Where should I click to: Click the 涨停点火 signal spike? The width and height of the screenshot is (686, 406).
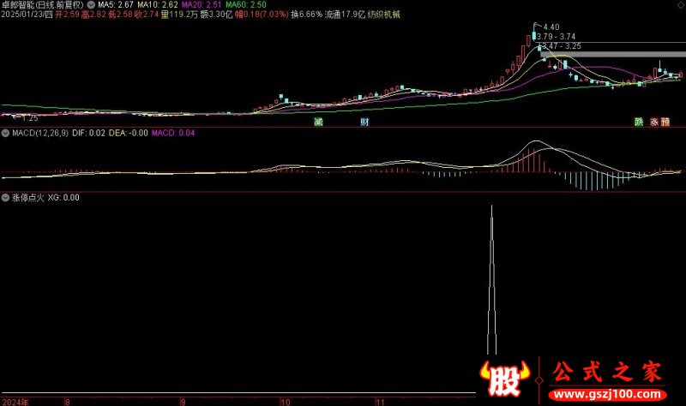pyautogui.click(x=491, y=280)
